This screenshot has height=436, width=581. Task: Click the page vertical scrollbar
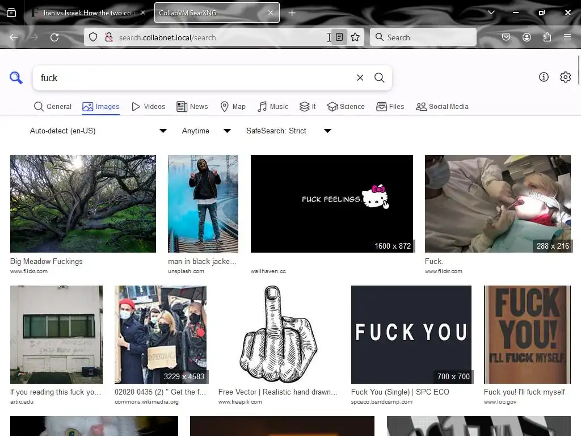(578, 70)
